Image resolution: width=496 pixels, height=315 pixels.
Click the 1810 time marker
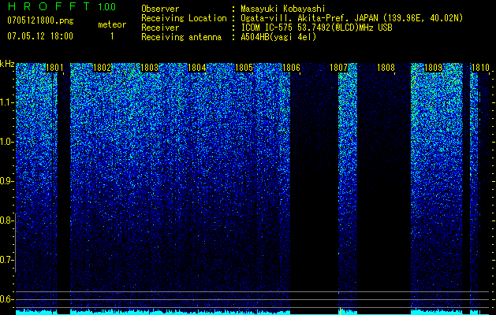(480, 68)
